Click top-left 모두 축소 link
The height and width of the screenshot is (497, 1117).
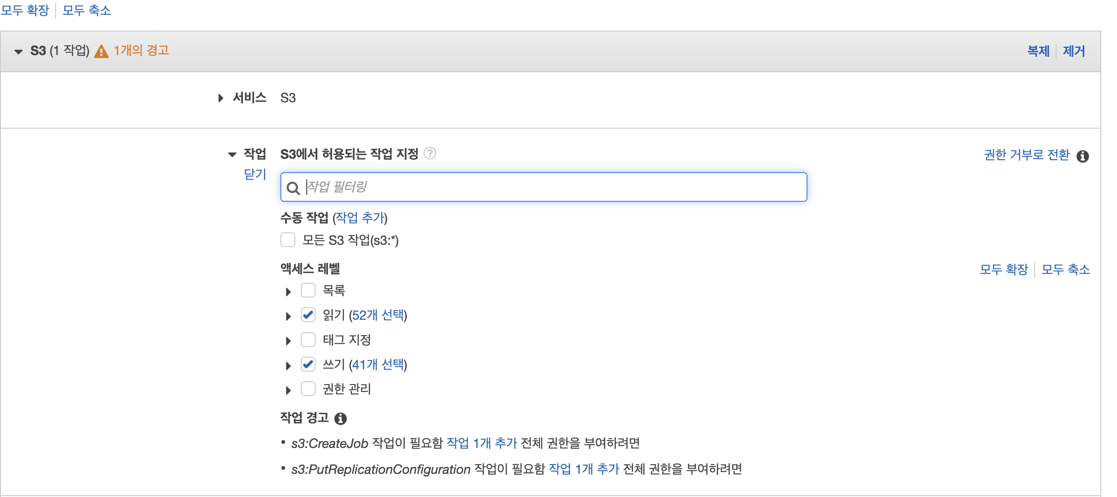tap(87, 10)
